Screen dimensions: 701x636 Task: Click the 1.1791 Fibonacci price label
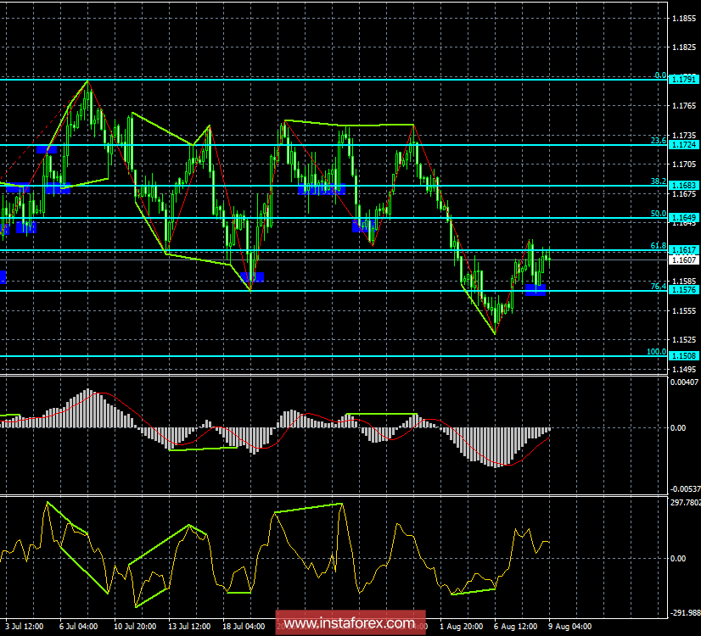point(683,80)
